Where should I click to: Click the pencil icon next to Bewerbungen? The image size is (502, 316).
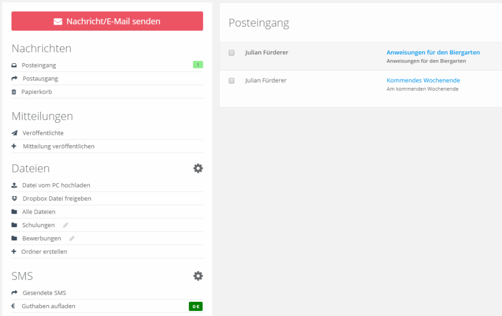[71, 238]
